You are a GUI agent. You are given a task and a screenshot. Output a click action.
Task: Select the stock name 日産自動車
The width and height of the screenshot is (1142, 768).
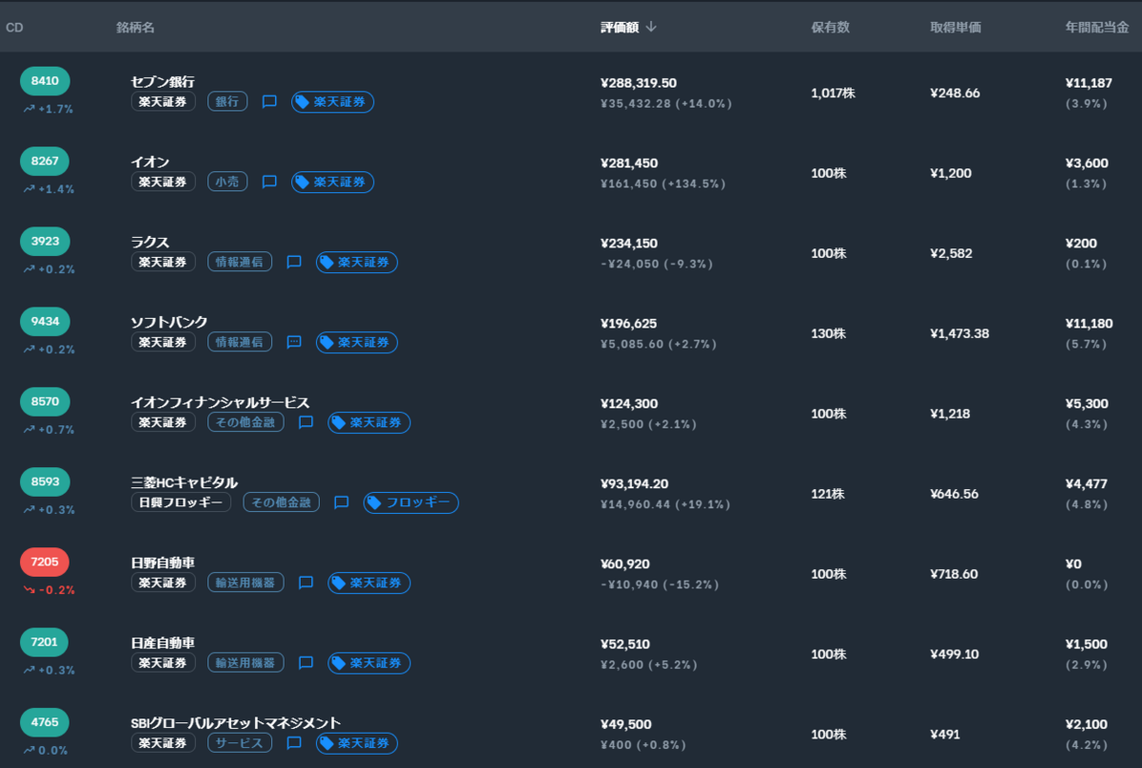coord(163,642)
